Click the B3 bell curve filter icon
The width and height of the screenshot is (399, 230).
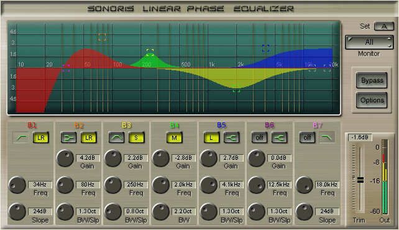(117, 138)
